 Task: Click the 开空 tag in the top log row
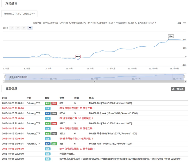(x=54, y=103)
